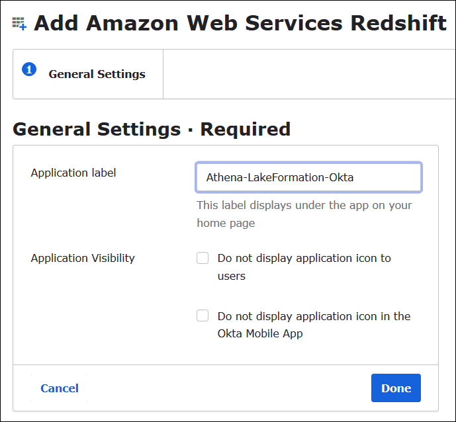456x422 pixels.
Task: Click the 'This label displays under the app' hint
Action: (x=304, y=205)
